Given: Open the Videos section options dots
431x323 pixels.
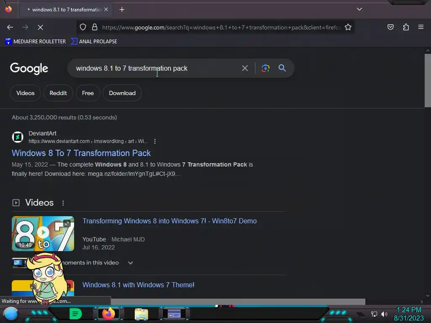Looking at the screenshot, I should coord(63,203).
